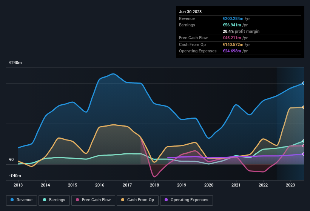Image resolution: width=310 pixels, height=211 pixels.
Task: Toggle the Cash From Op legend button
Action: [137, 200]
